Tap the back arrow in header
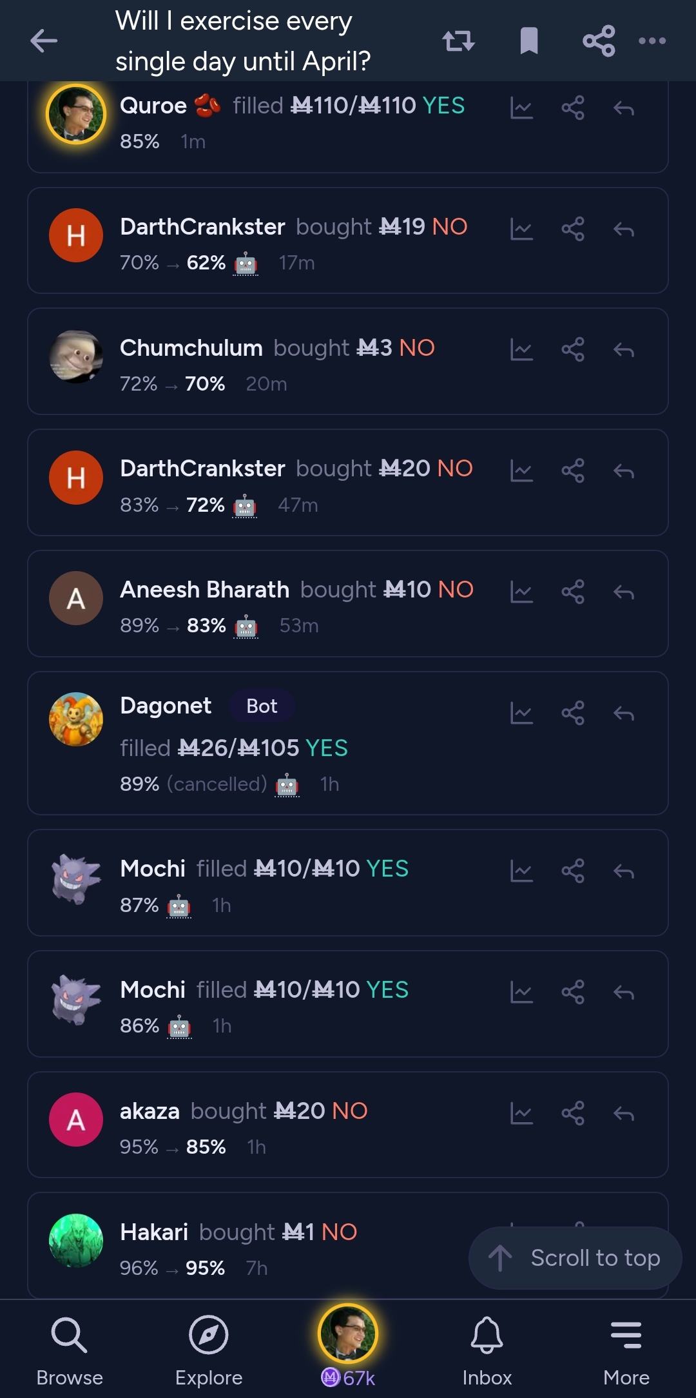 click(x=44, y=41)
